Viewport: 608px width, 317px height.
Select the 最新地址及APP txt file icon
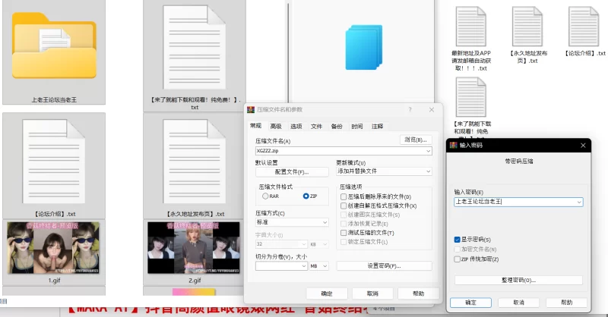pyautogui.click(x=475, y=27)
